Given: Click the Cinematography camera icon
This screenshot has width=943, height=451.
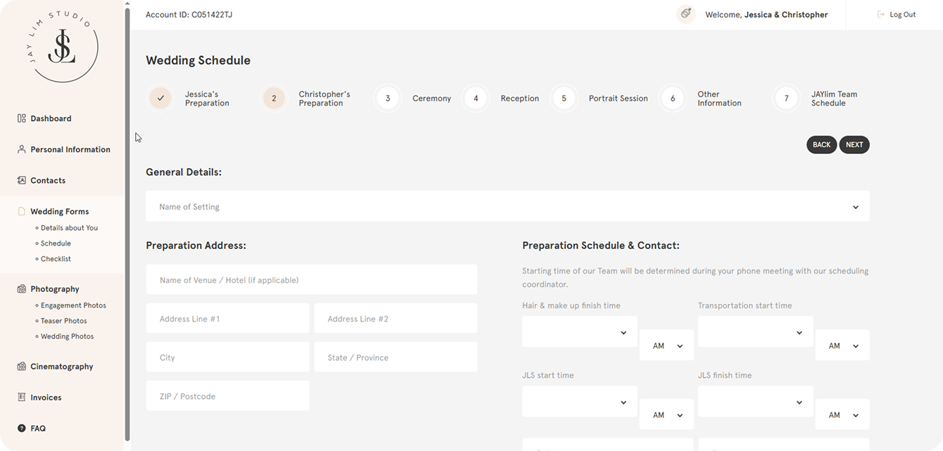Looking at the screenshot, I should 22,366.
